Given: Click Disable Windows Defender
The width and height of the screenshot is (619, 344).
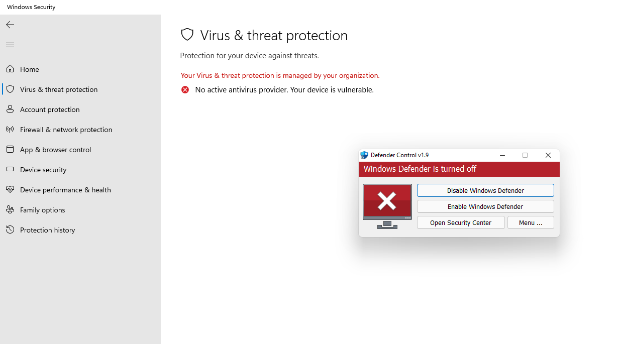Looking at the screenshot, I should tap(485, 190).
